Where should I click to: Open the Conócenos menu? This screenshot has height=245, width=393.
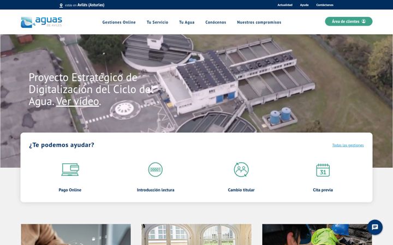coord(216,22)
